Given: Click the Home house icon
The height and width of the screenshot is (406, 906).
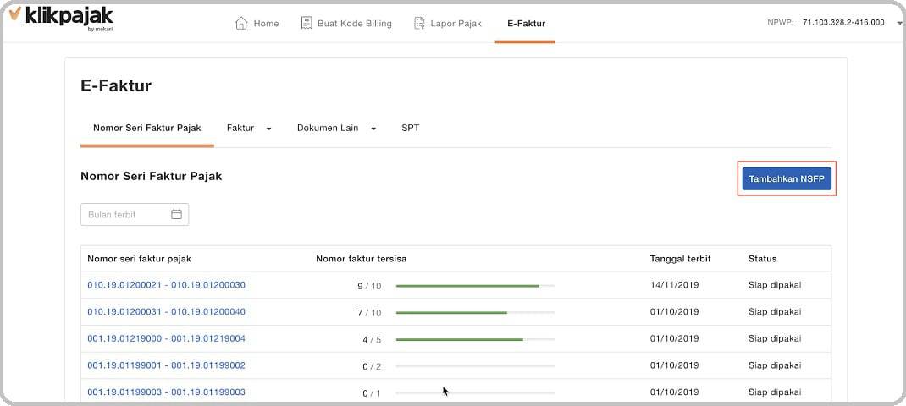Looking at the screenshot, I should (x=241, y=23).
